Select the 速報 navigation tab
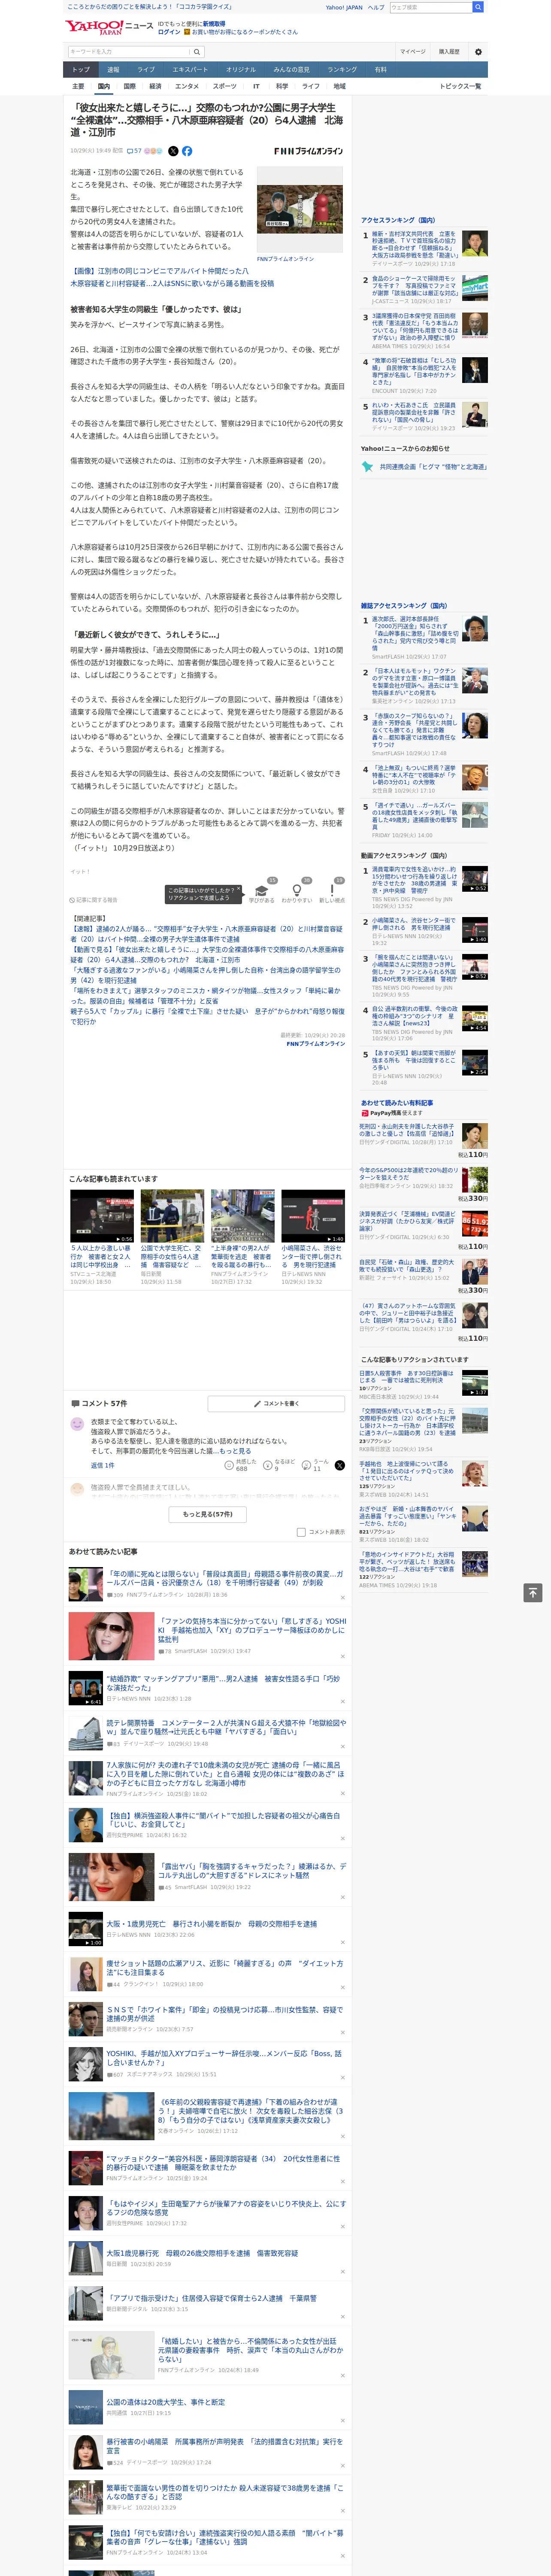Viewport: 551px width, 2576px height. 113,70
